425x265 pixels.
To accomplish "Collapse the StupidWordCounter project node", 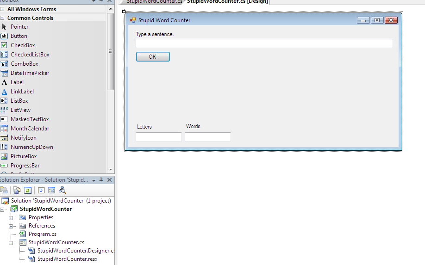I will 2,210.
